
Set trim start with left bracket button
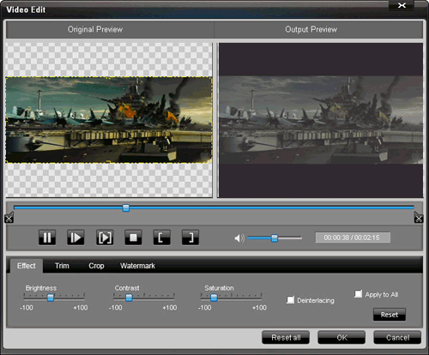pos(162,238)
